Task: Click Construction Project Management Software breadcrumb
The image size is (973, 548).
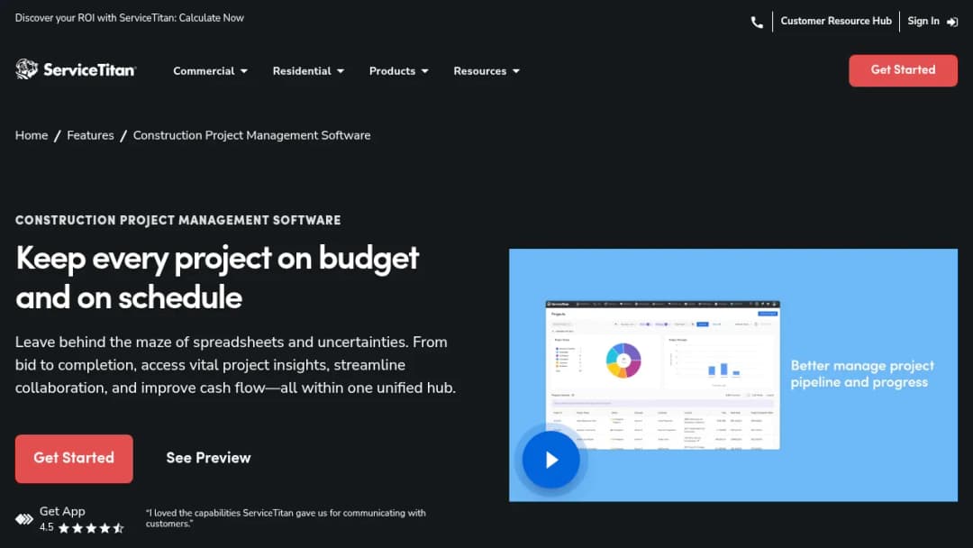Action: (x=252, y=135)
